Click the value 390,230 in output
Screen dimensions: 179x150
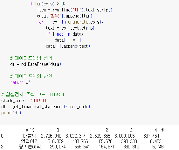click(x=129, y=141)
